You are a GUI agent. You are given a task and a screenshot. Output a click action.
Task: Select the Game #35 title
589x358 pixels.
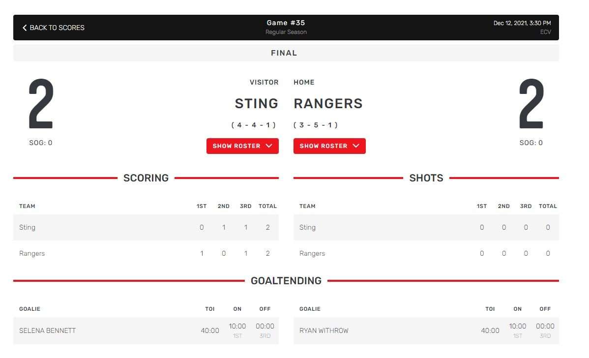tap(286, 23)
